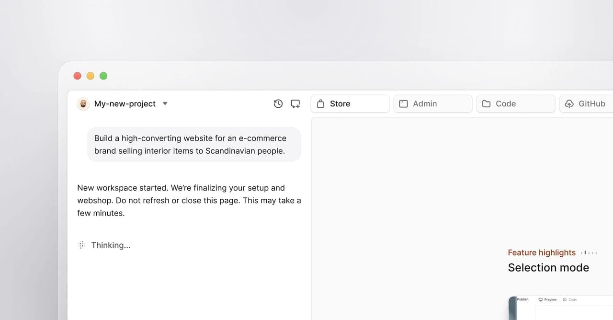Select the user prompt message bubble

194,144
